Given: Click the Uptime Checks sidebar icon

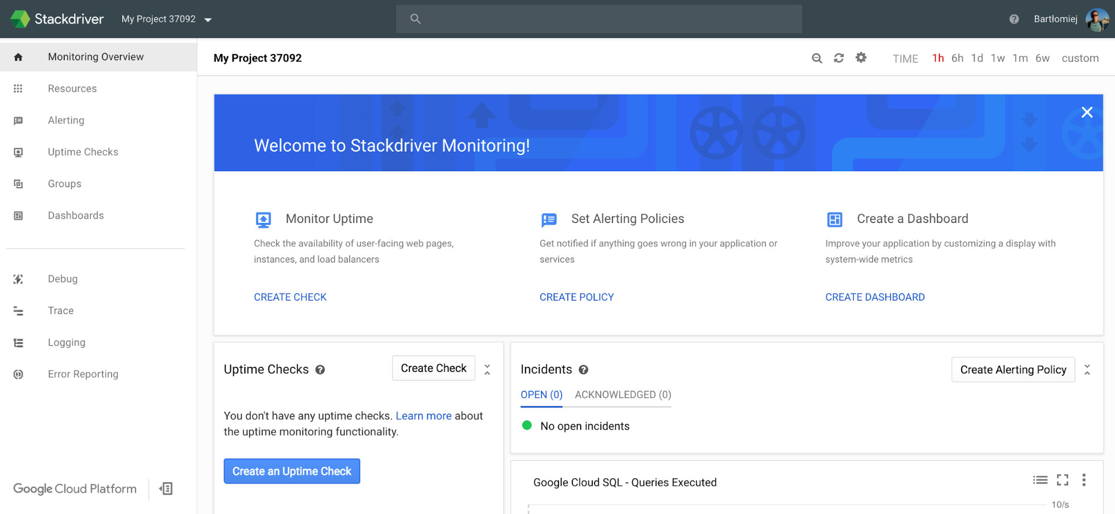Looking at the screenshot, I should pyautogui.click(x=18, y=152).
